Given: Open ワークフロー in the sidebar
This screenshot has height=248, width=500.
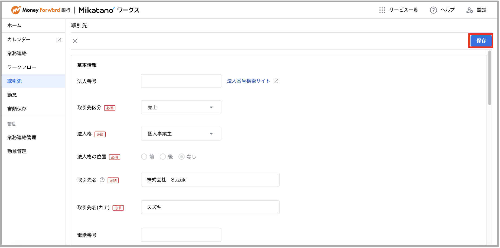Looking at the screenshot, I should coord(33,67).
